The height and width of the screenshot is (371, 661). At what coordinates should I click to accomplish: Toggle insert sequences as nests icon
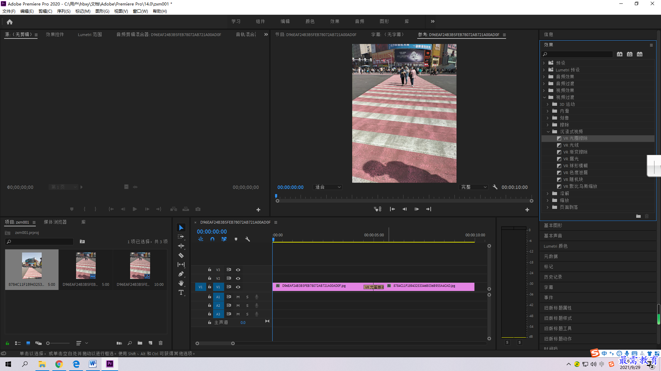[x=201, y=239]
